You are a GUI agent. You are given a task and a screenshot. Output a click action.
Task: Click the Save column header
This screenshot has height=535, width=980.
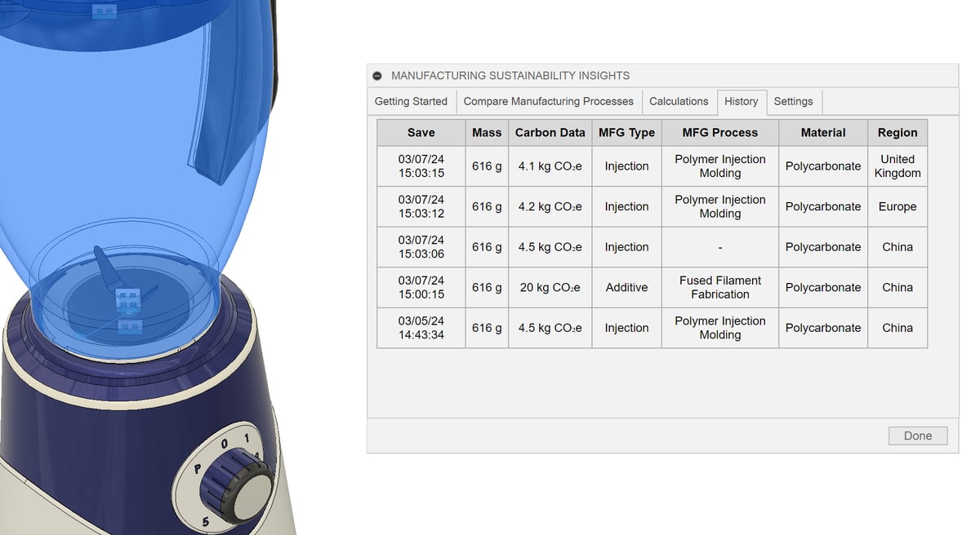[421, 132]
